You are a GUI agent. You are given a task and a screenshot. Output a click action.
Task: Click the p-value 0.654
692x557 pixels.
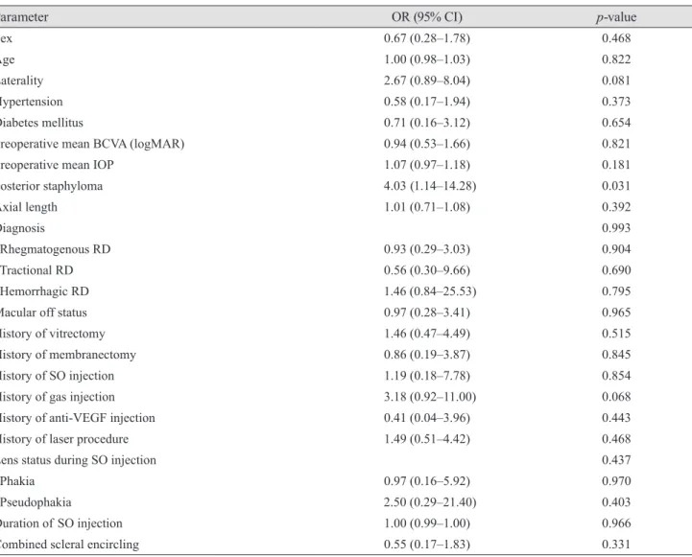616,123
